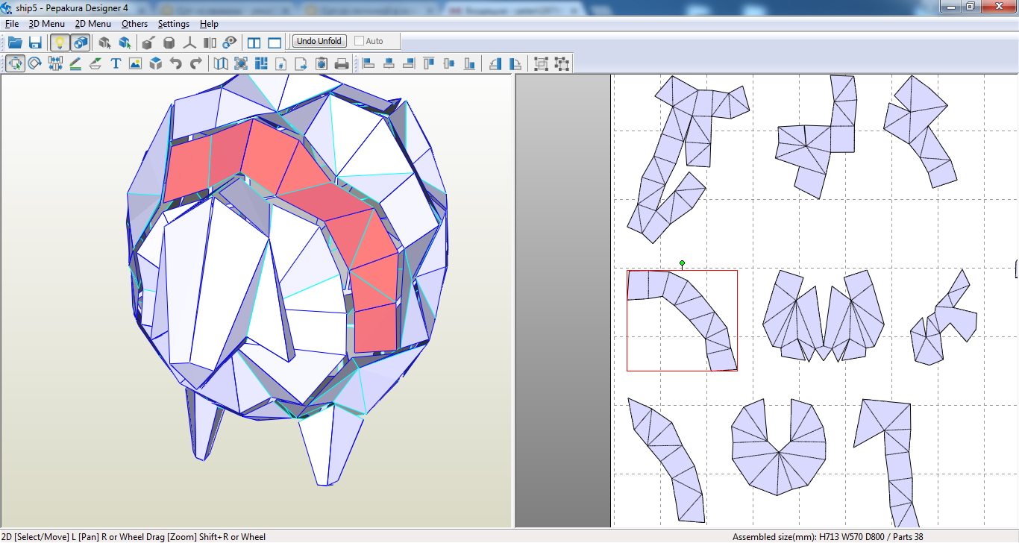Viewport: 1019px width, 543px height.
Task: Click the Rotate part tool icon
Action: pos(35,63)
